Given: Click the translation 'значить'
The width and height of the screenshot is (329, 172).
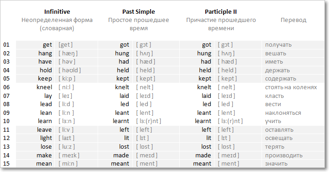Looking at the screenshot, I should tap(276, 164).
